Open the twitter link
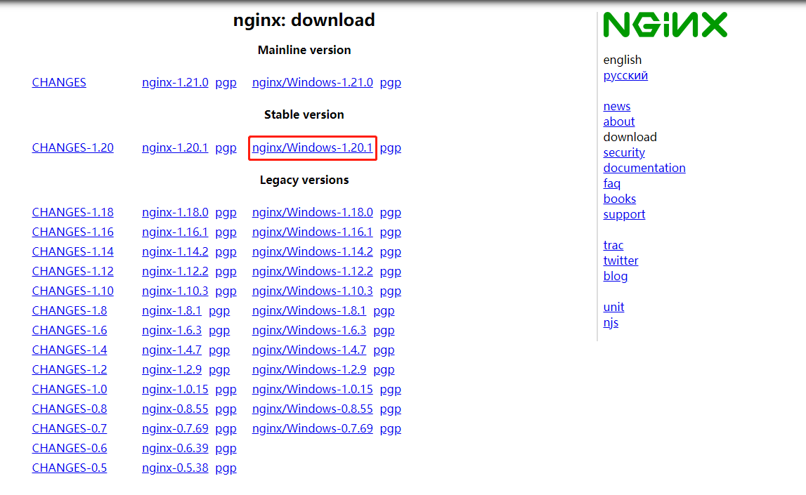This screenshot has height=495, width=806. pyautogui.click(x=620, y=260)
